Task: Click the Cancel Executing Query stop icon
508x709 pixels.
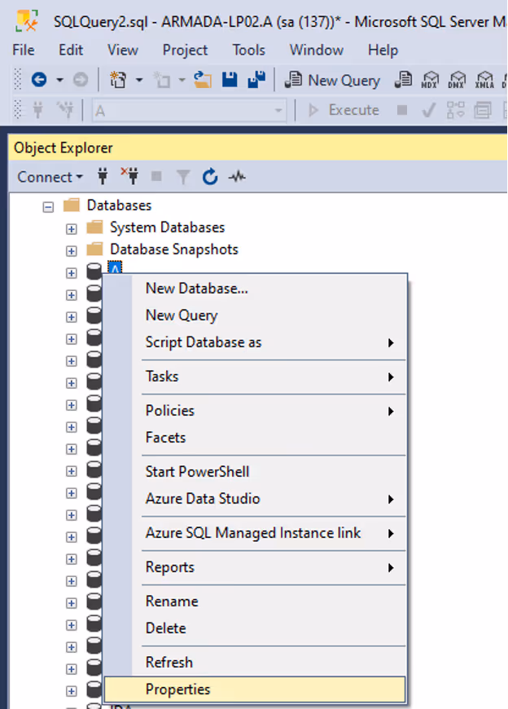Action: [x=402, y=110]
